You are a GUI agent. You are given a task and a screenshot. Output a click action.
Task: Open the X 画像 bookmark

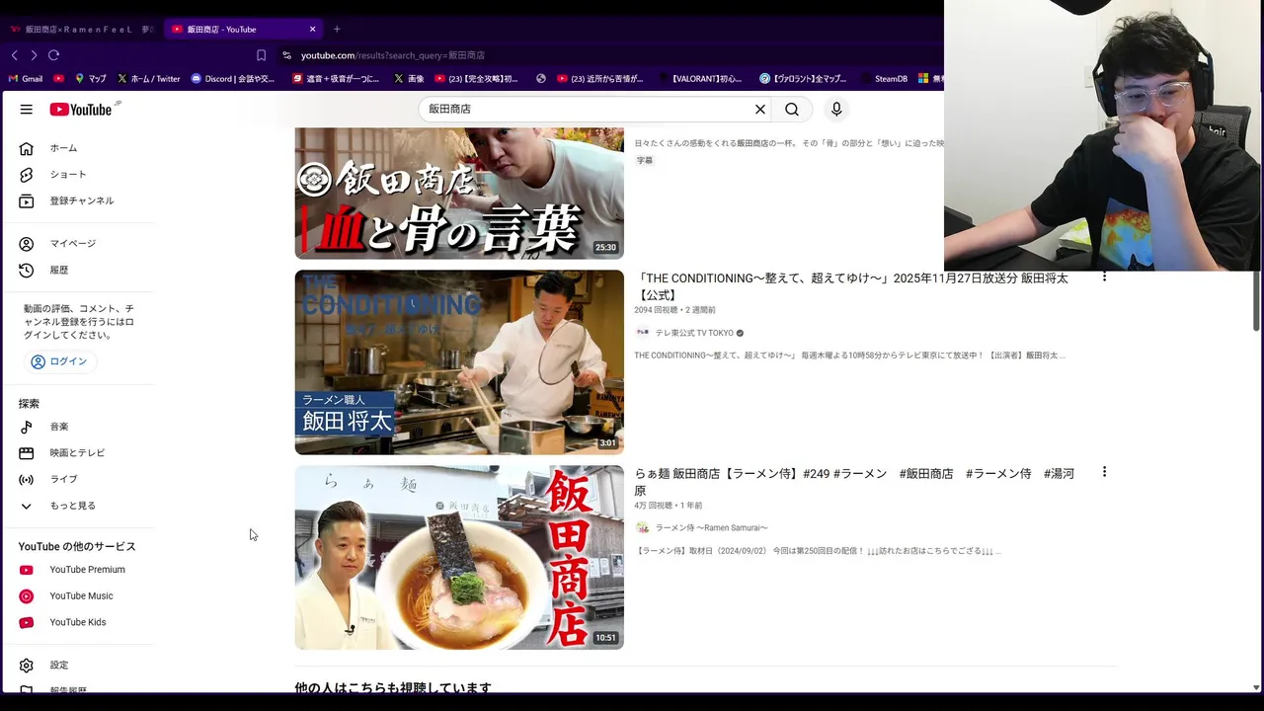click(409, 78)
